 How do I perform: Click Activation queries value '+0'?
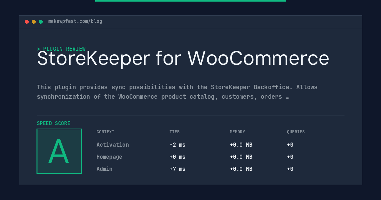290,145
